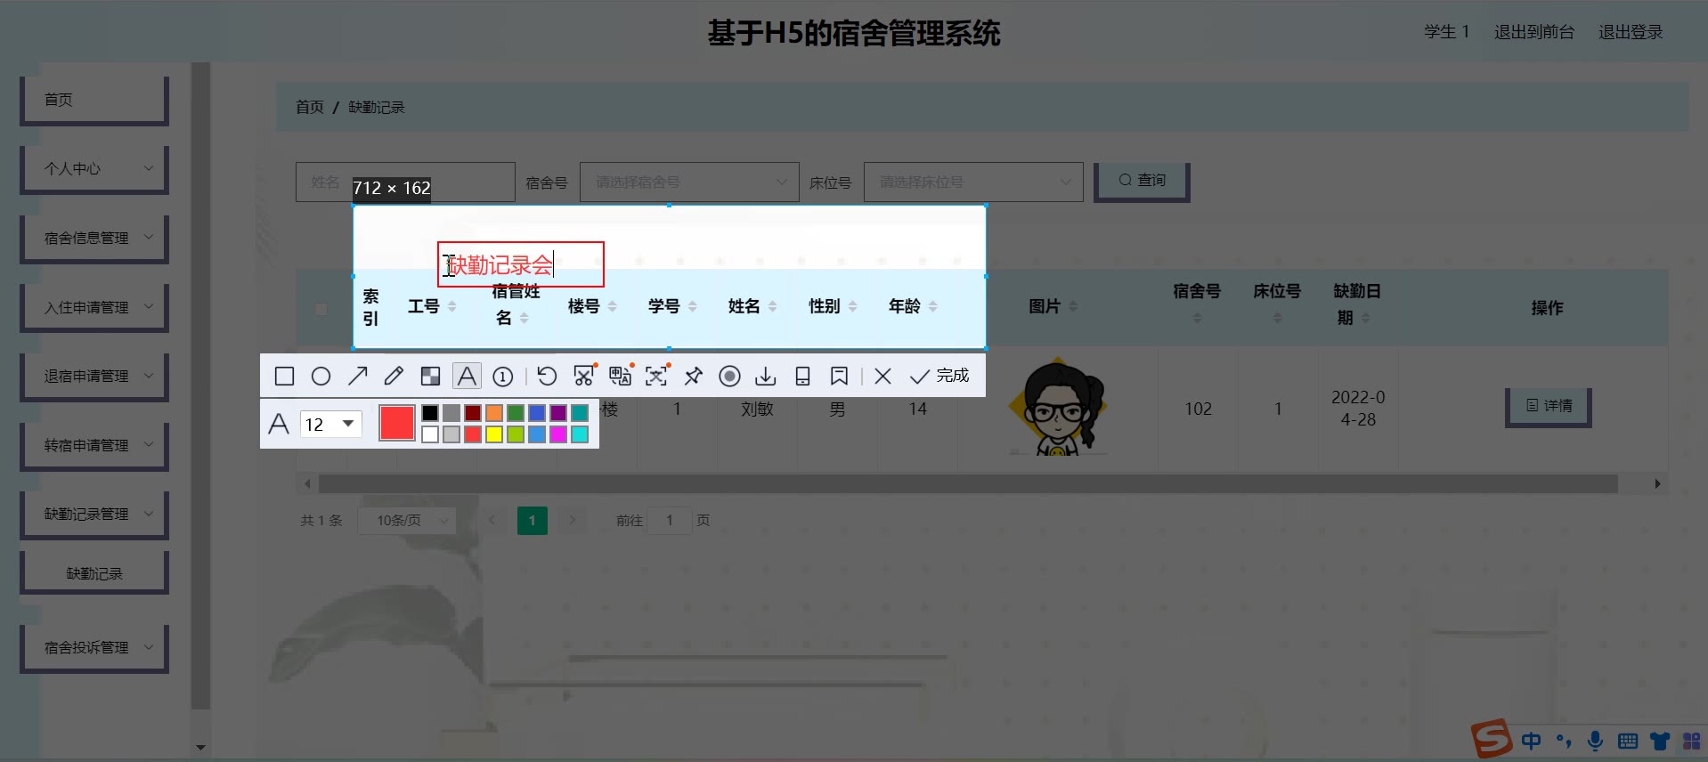Expand the 宿舍投诉管理 sidebar menu
This screenshot has height=762, width=1708.
pos(94,647)
